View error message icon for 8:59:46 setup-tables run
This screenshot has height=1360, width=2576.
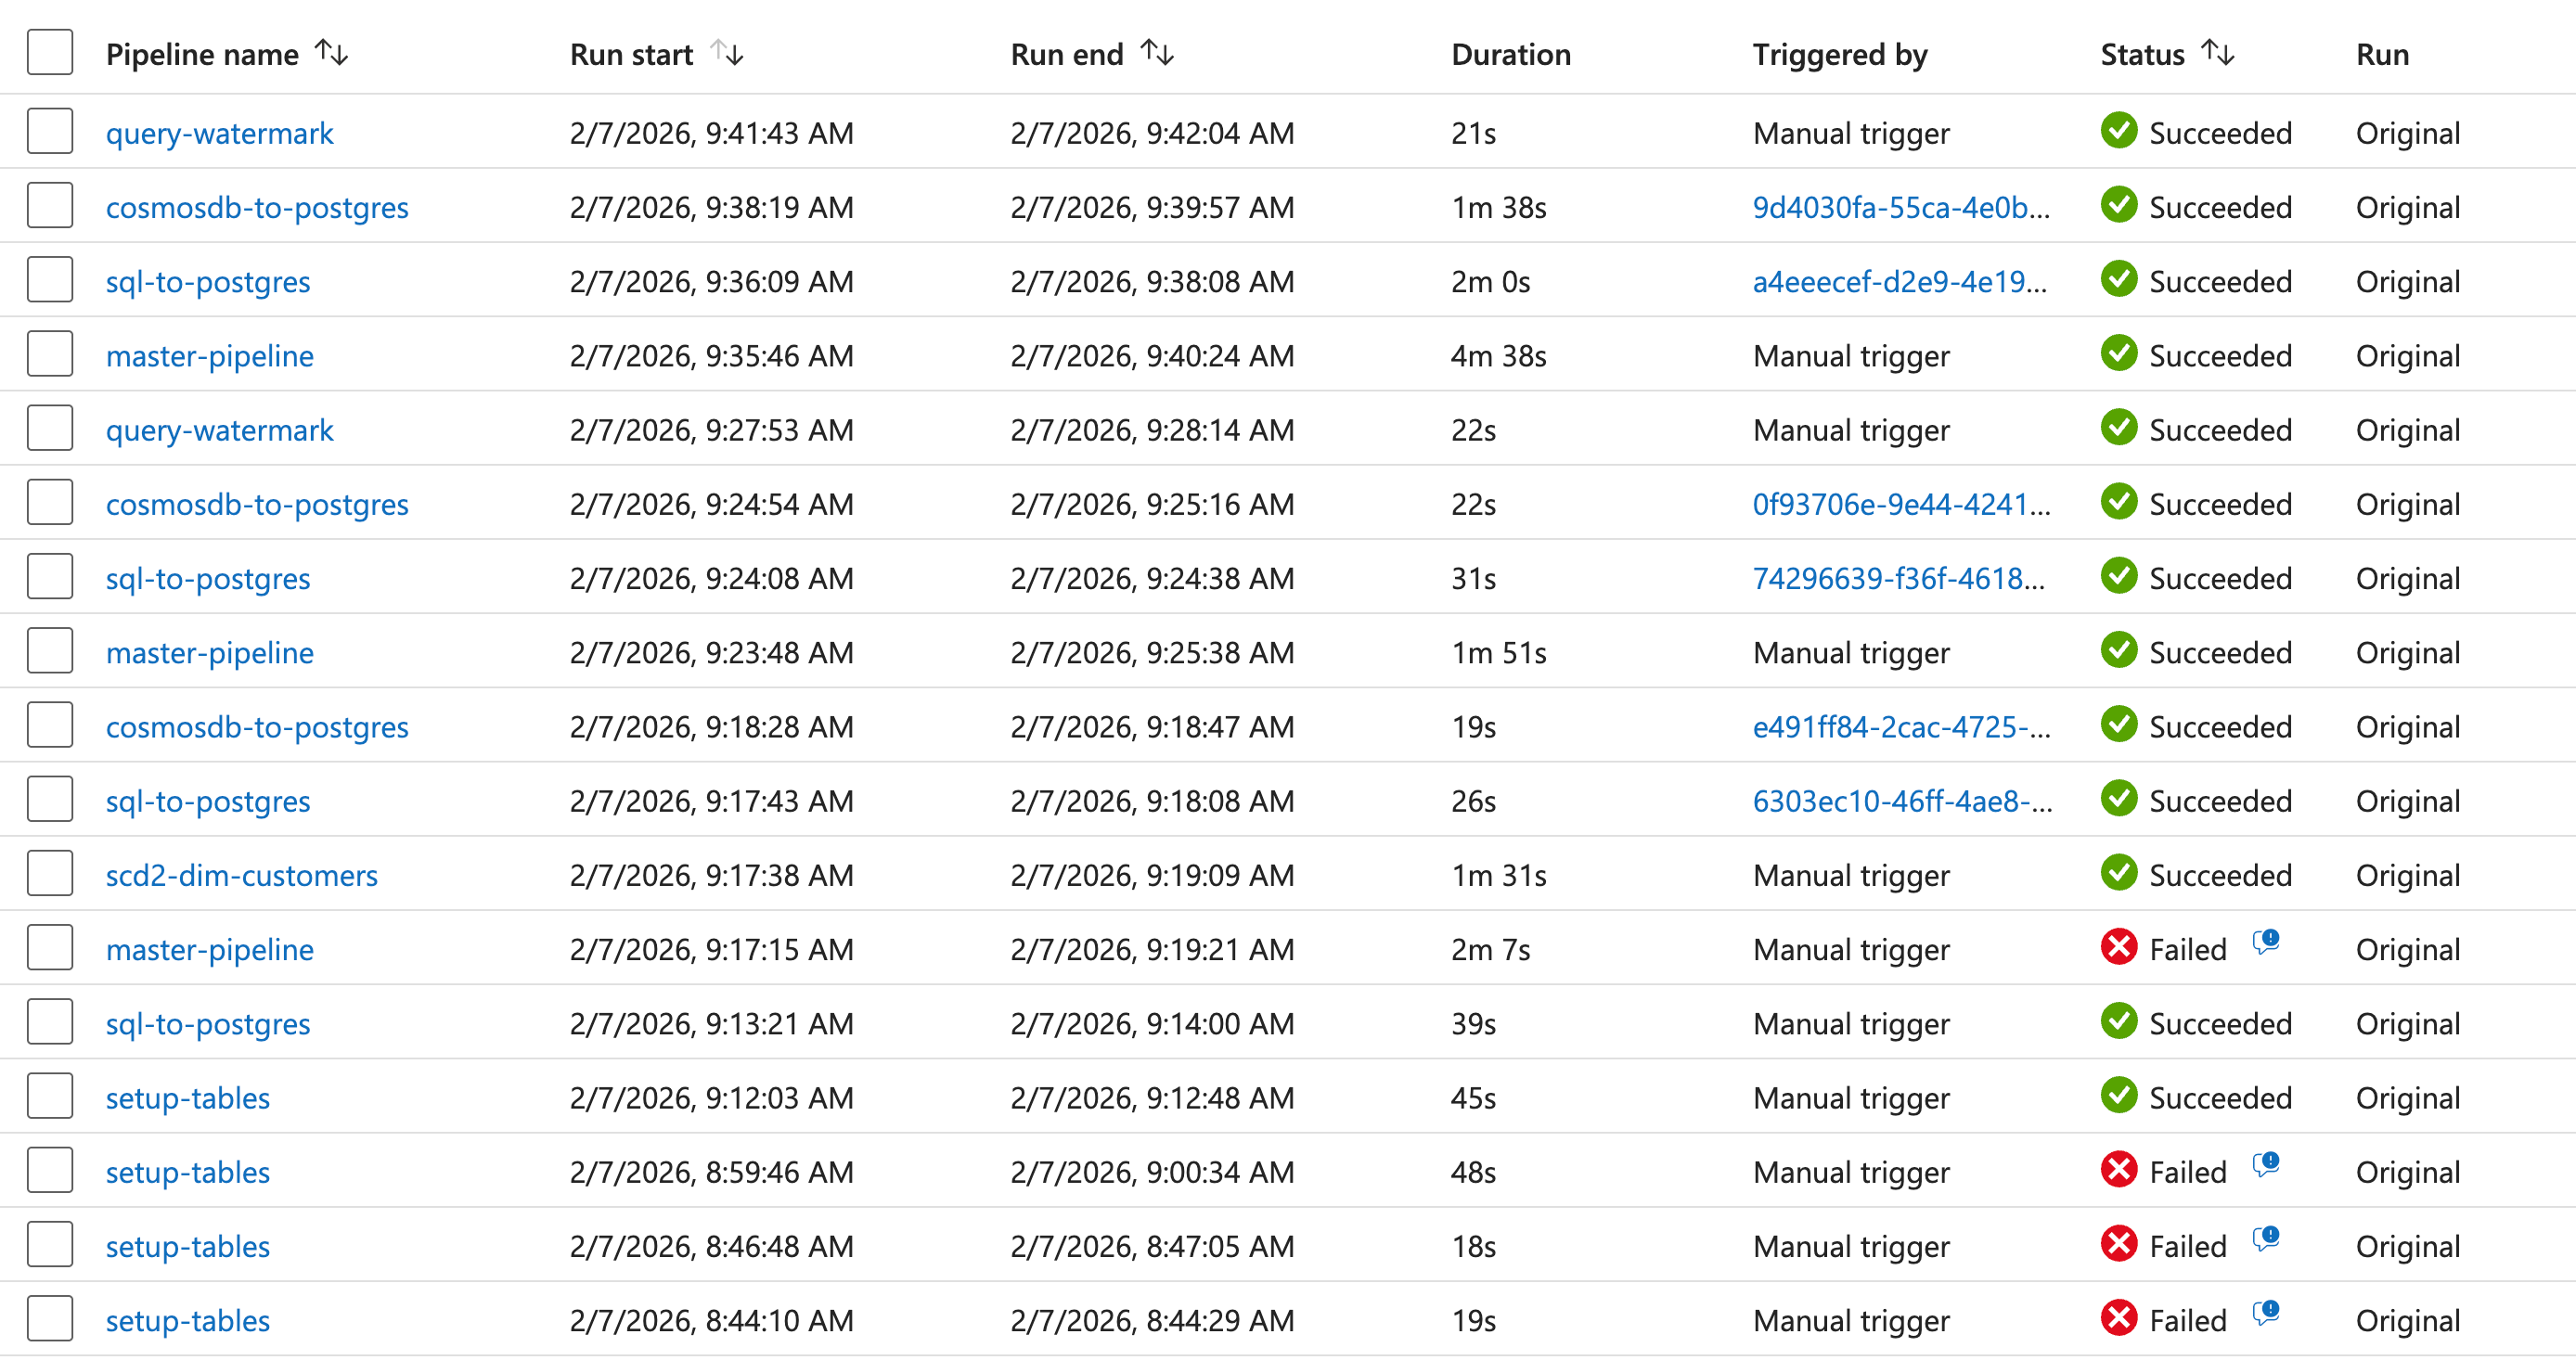click(2266, 1164)
